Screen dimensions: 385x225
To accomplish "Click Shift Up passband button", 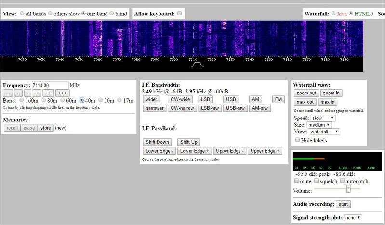I will pos(188,142).
